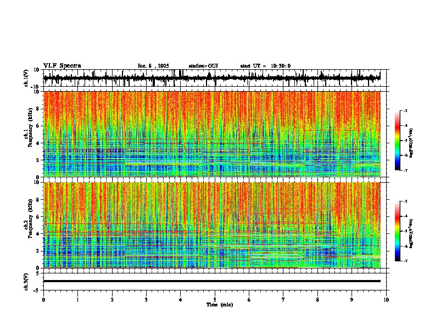Click the "ch.3(V)" axis label
435x336 pixels.
click(26, 282)
